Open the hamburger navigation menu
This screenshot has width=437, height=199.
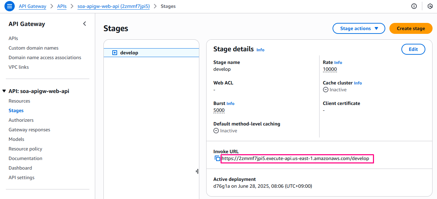[10, 6]
